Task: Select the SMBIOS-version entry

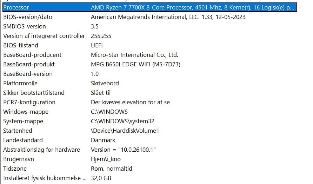Action: pos(25,26)
